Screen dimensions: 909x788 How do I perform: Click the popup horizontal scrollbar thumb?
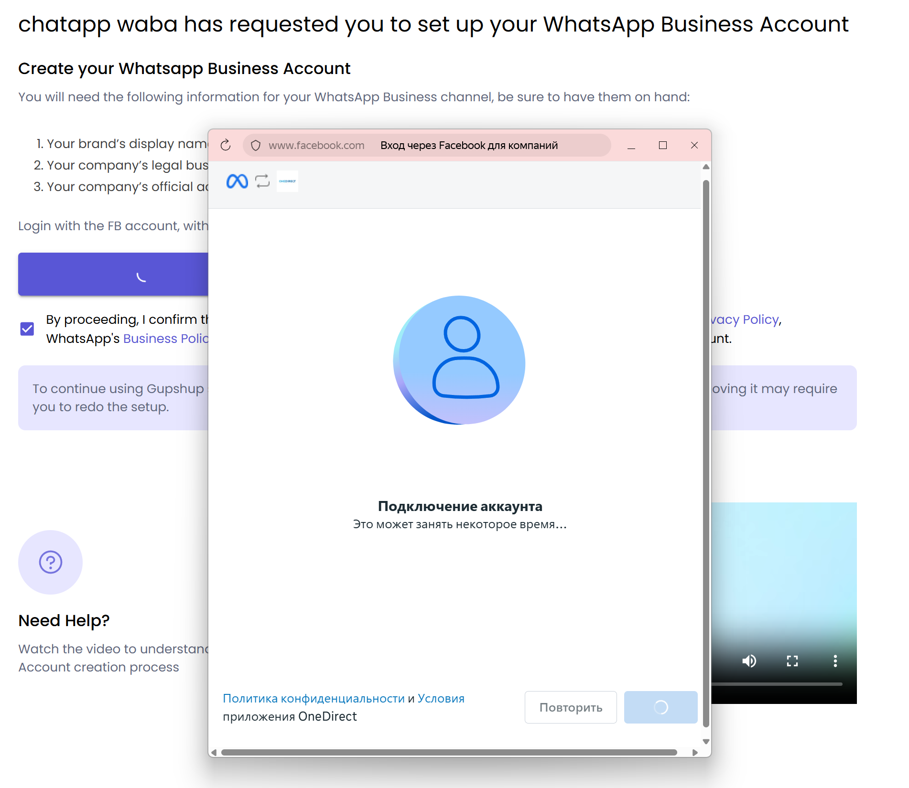coord(449,753)
